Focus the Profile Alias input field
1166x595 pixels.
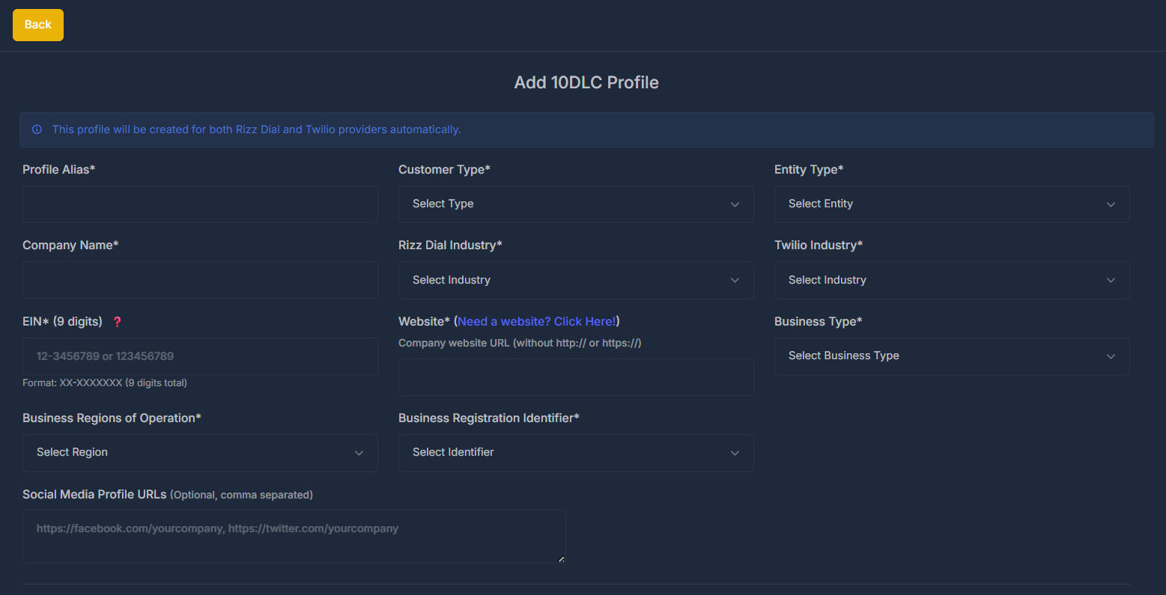tap(200, 204)
